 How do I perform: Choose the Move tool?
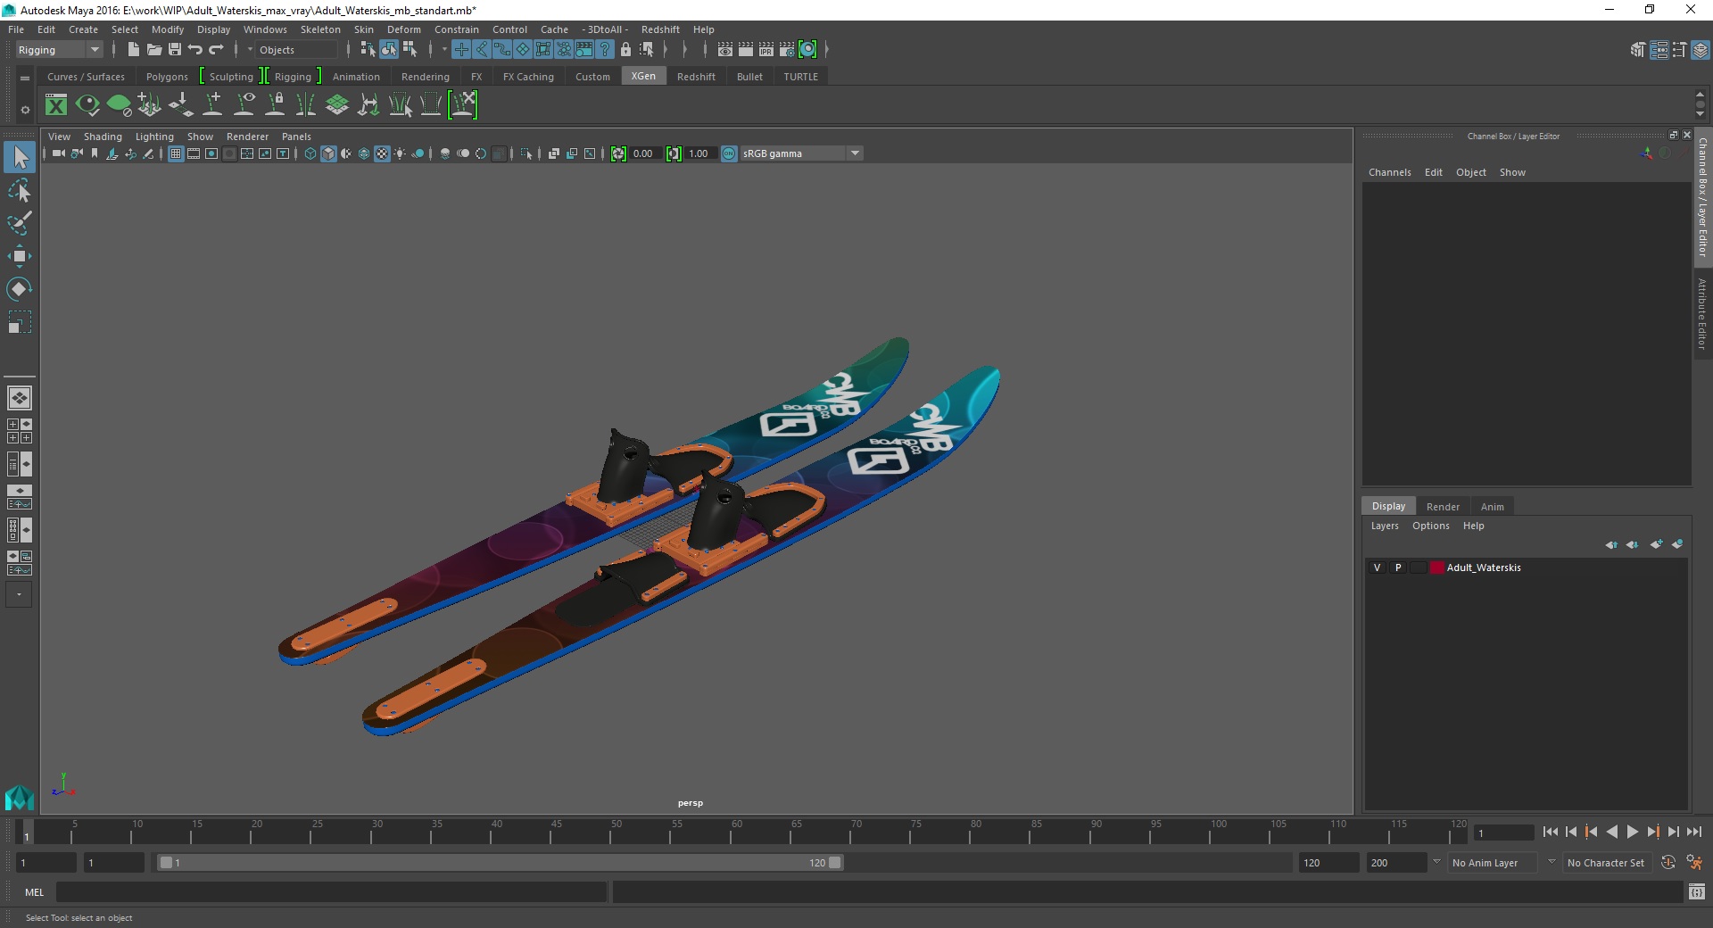pyautogui.click(x=20, y=256)
